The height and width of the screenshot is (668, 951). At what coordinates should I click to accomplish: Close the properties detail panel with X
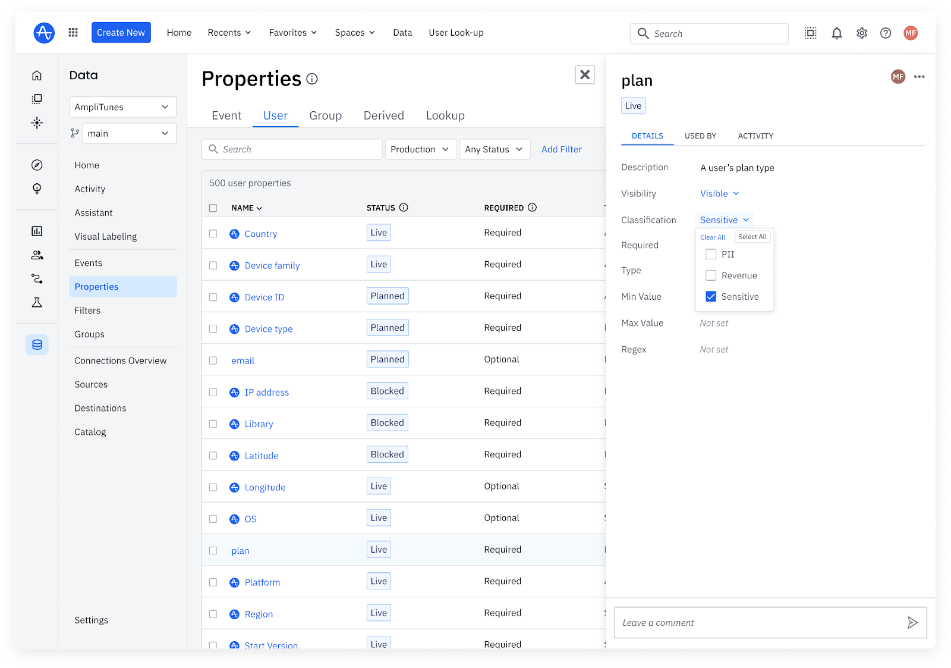(x=585, y=74)
